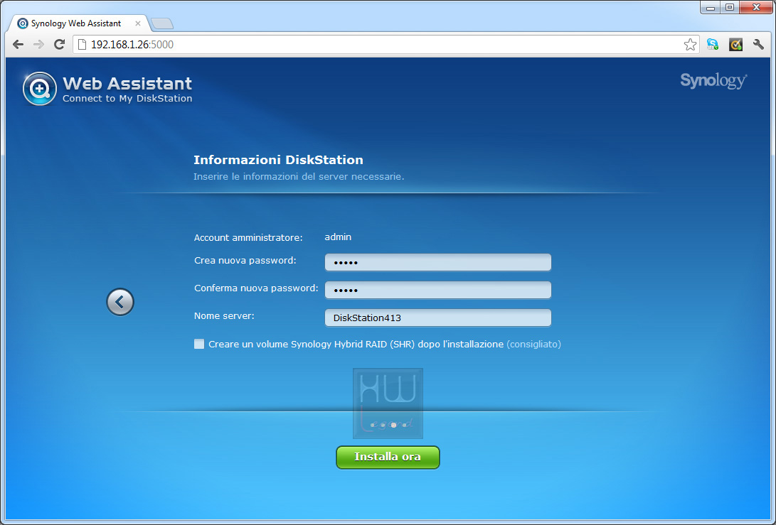Enable the Synology Hybrid RAID volume checkbox
Screen dimensions: 776x525
click(199, 344)
